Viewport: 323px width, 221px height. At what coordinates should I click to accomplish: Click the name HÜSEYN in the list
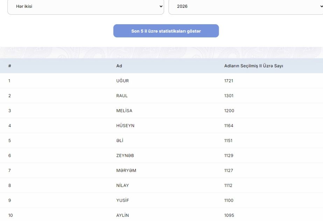tap(125, 126)
